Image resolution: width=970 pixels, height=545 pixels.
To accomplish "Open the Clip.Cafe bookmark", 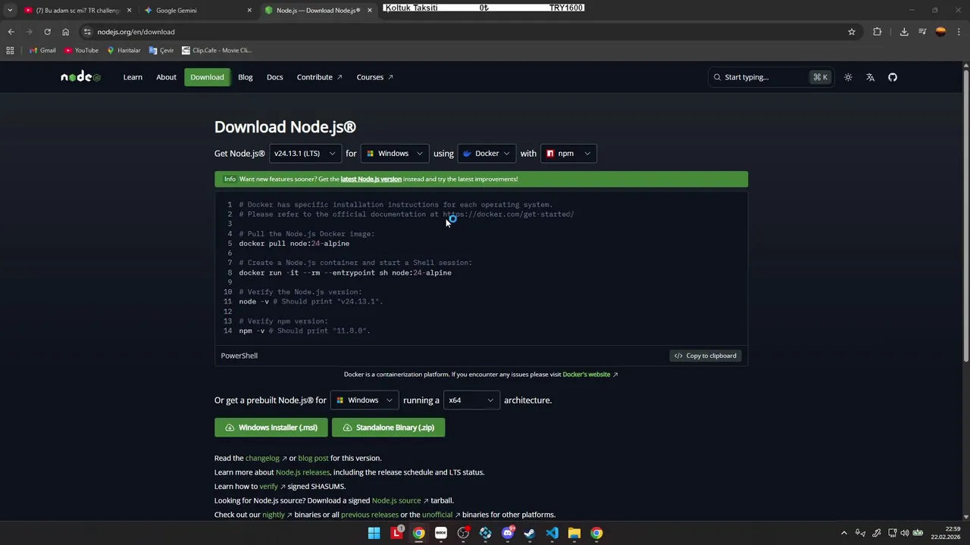I will coord(217,51).
